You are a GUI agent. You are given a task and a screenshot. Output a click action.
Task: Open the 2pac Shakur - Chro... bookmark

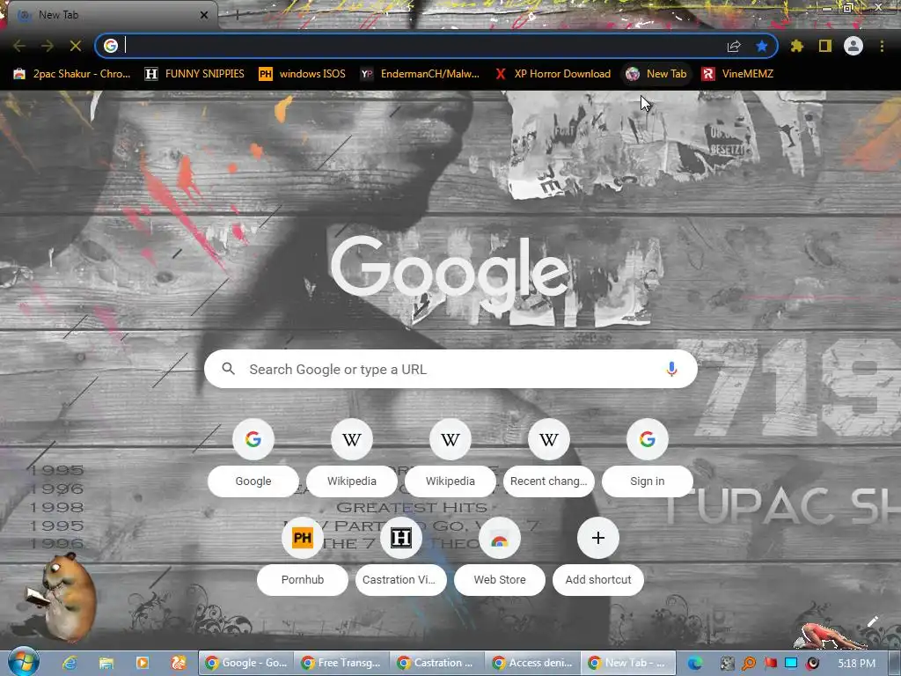point(72,74)
